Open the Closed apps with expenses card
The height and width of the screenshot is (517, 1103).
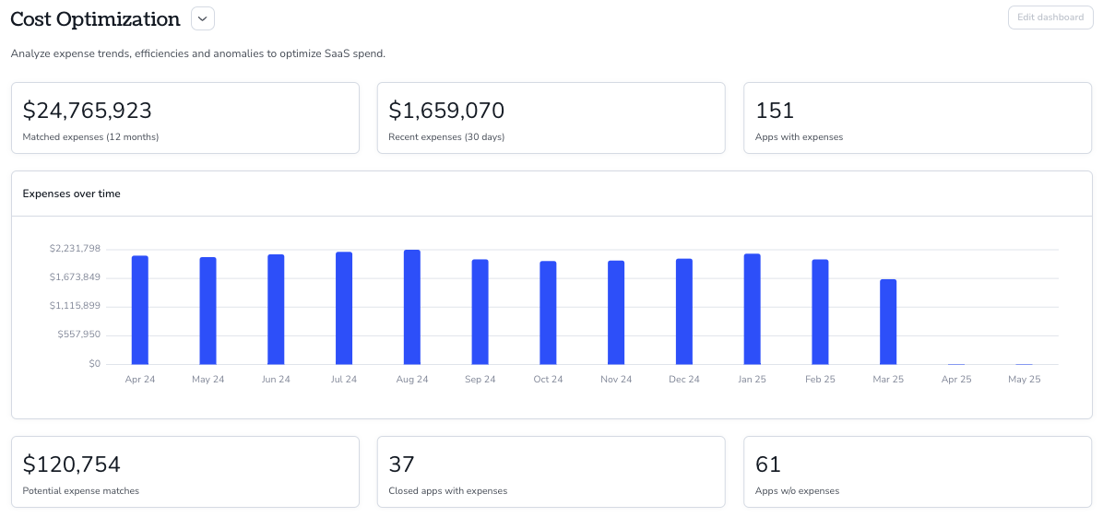[551, 472]
